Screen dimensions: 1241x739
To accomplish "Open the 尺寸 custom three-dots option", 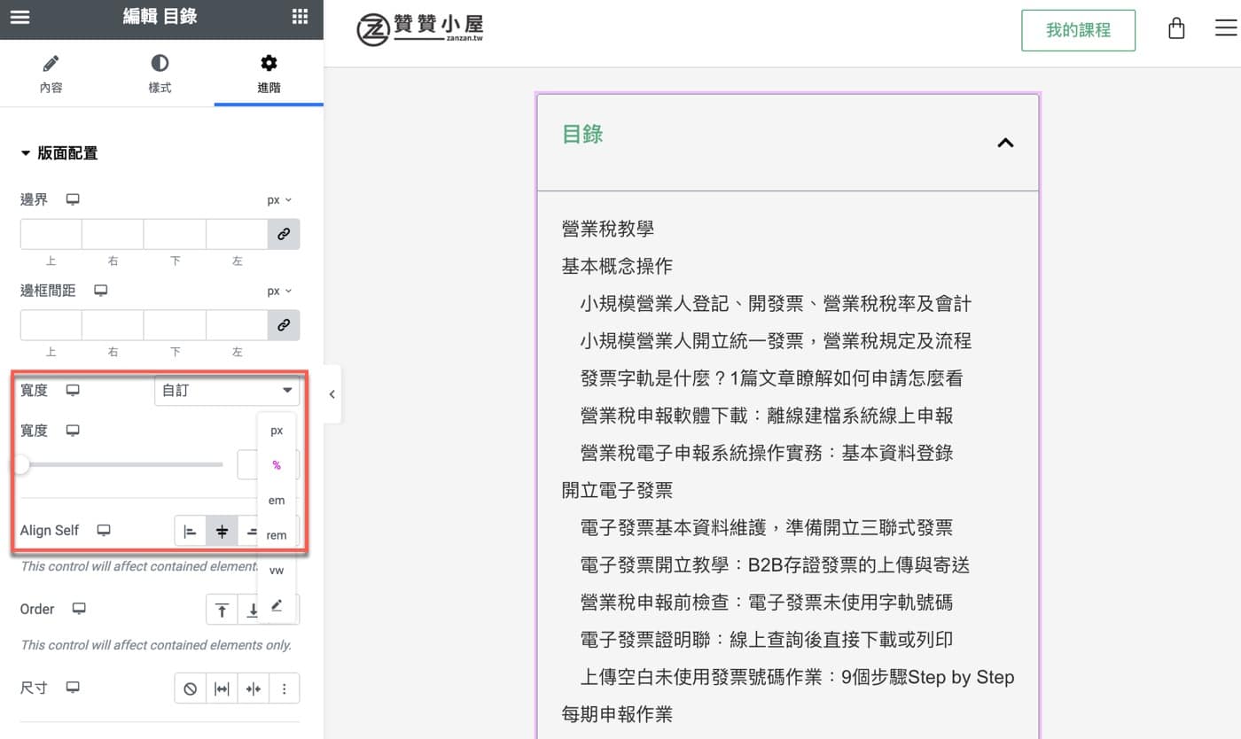I will [x=285, y=688].
